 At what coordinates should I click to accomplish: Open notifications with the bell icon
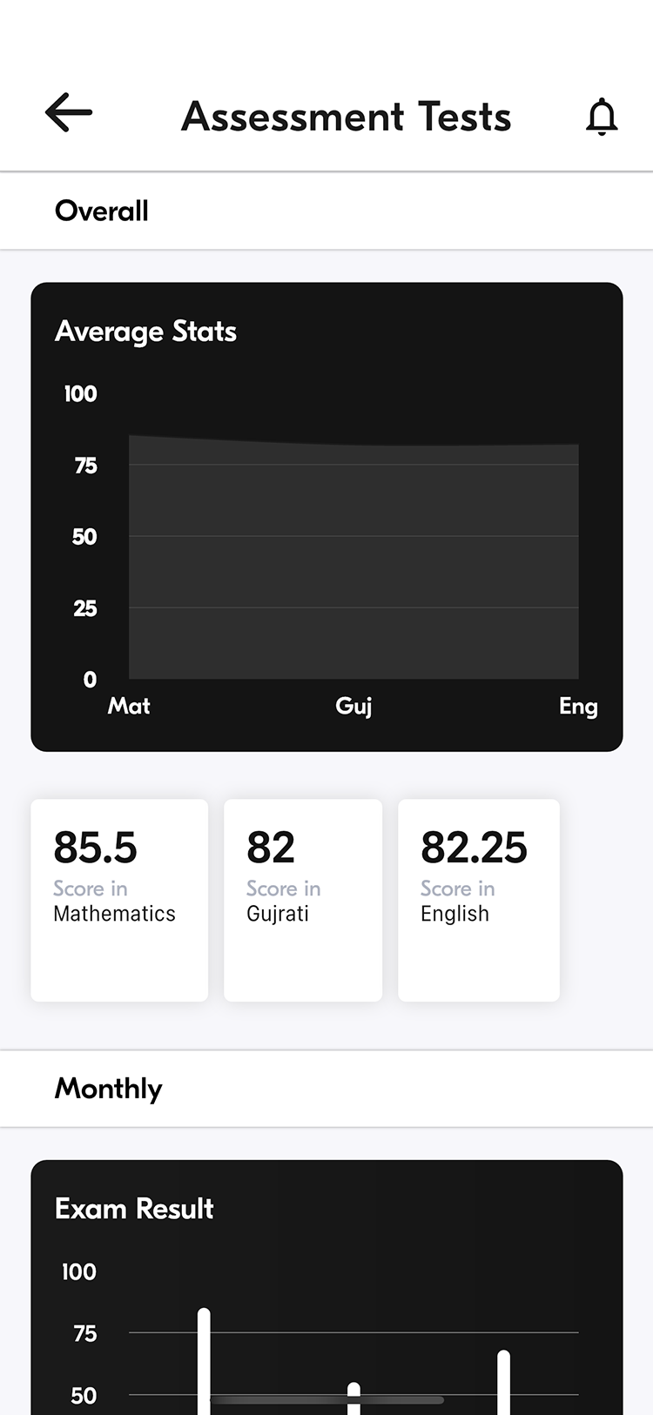pyautogui.click(x=602, y=117)
